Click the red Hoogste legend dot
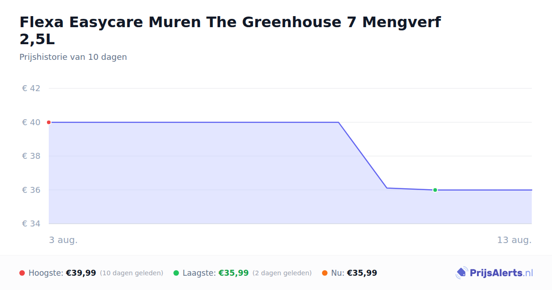Image resolution: width=552 pixels, height=290 pixels. click(x=22, y=273)
